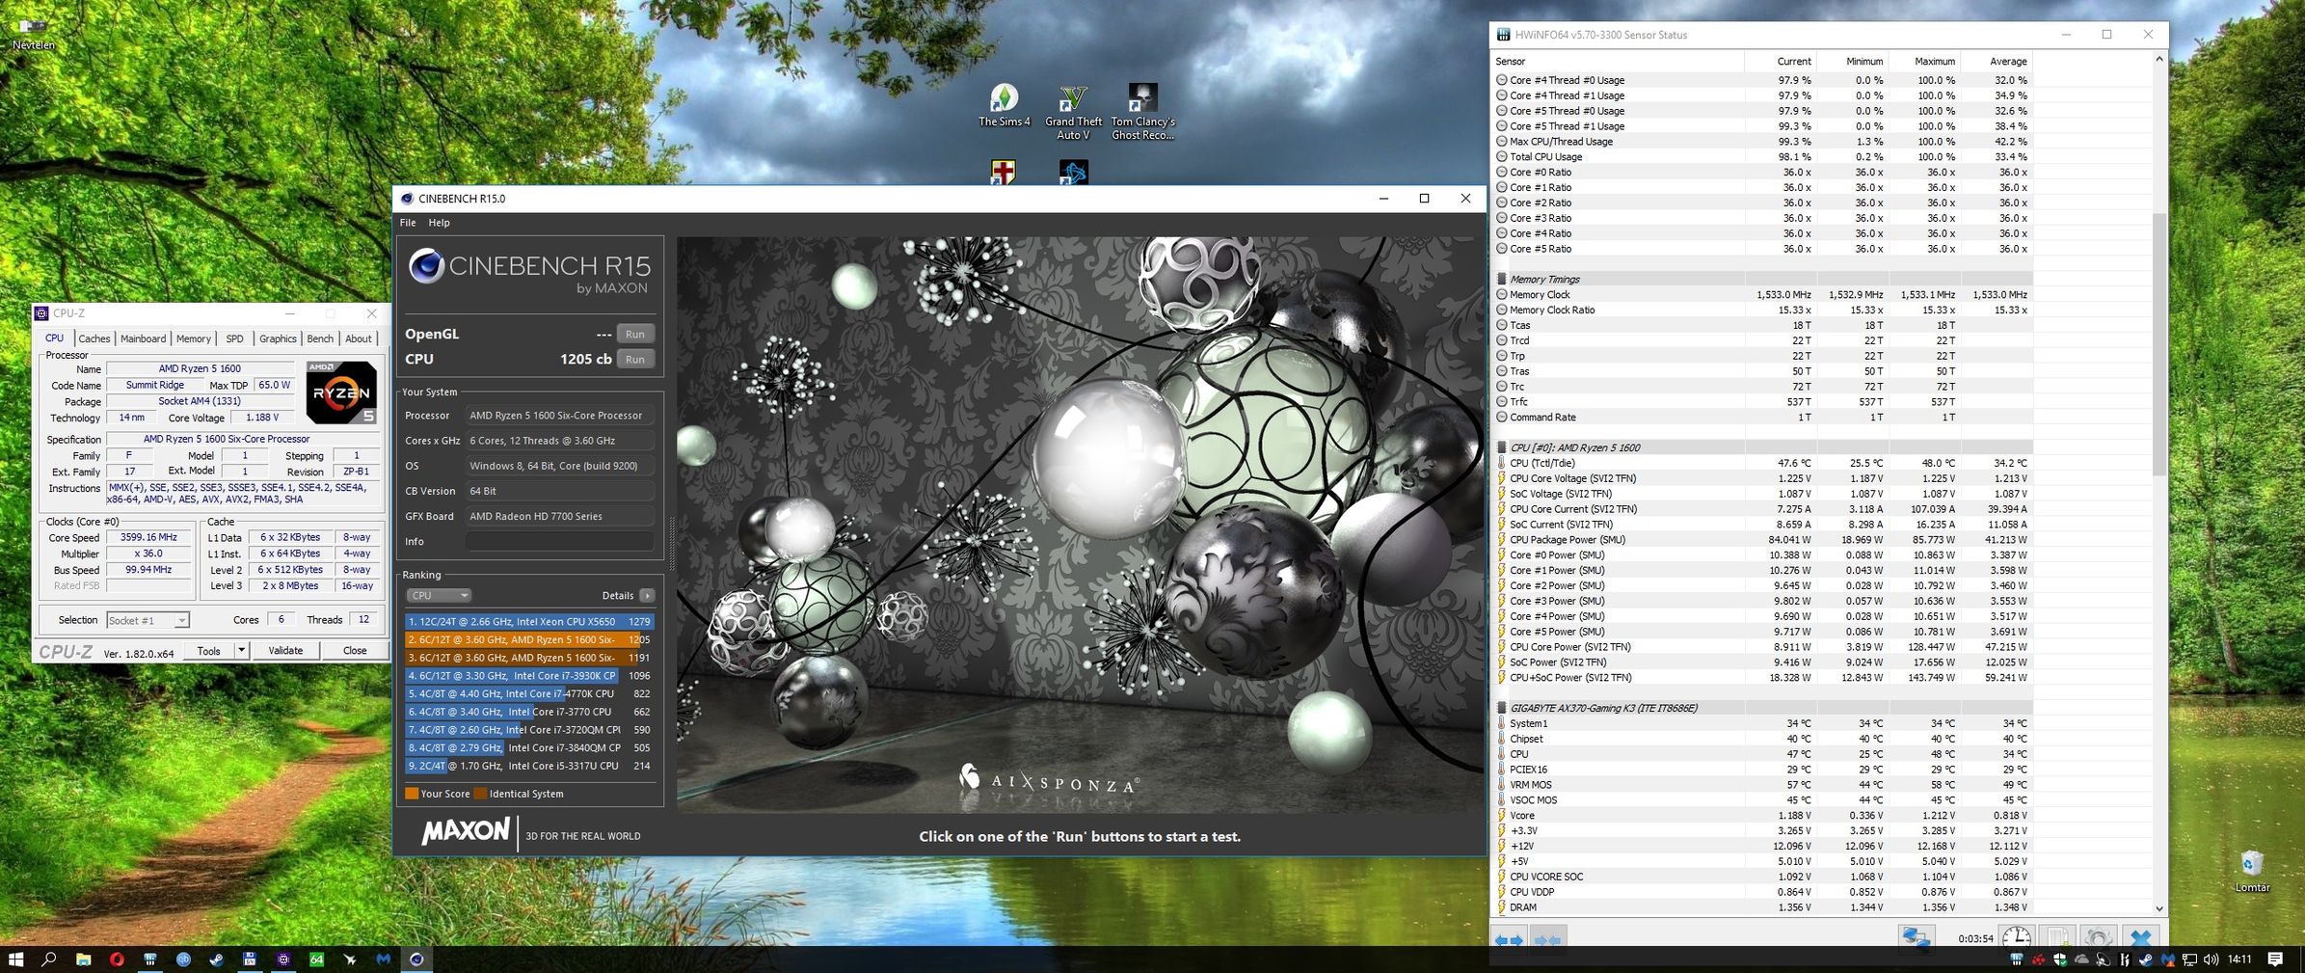Select the Lomtár recycle bin icon
The width and height of the screenshot is (2305, 973).
[x=2251, y=871]
